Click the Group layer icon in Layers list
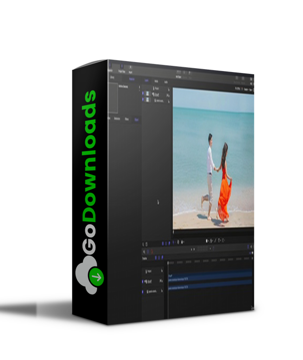 pyautogui.click(x=153, y=94)
